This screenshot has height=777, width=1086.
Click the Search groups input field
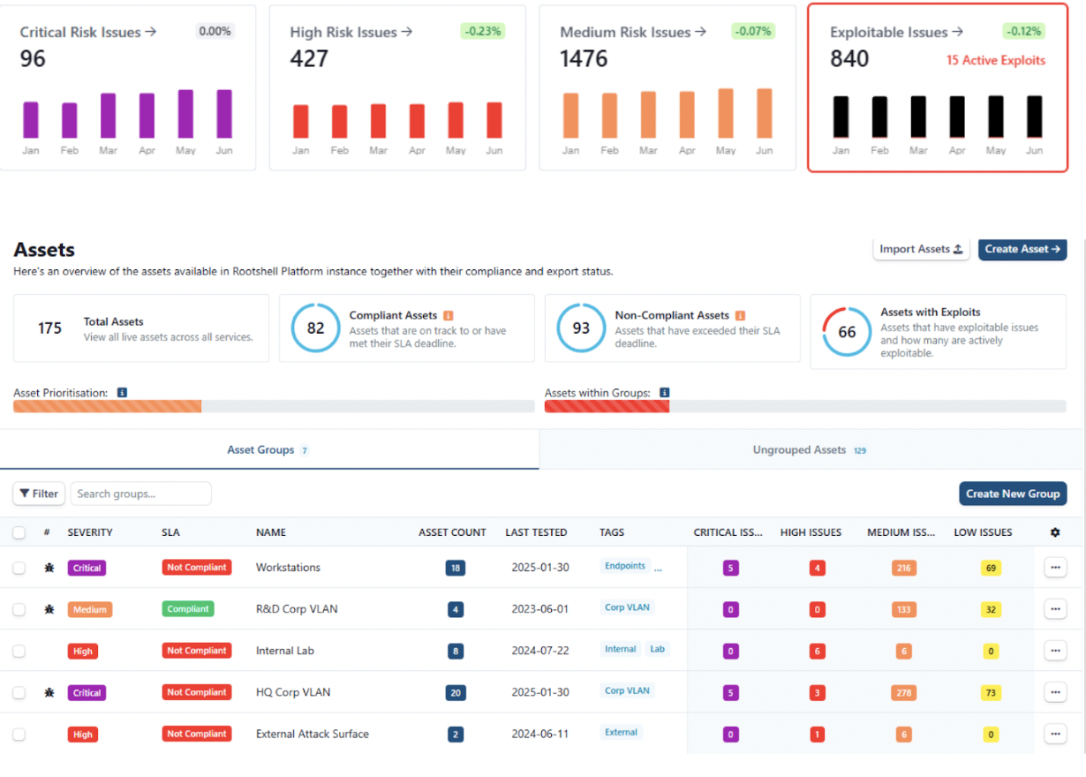140,494
